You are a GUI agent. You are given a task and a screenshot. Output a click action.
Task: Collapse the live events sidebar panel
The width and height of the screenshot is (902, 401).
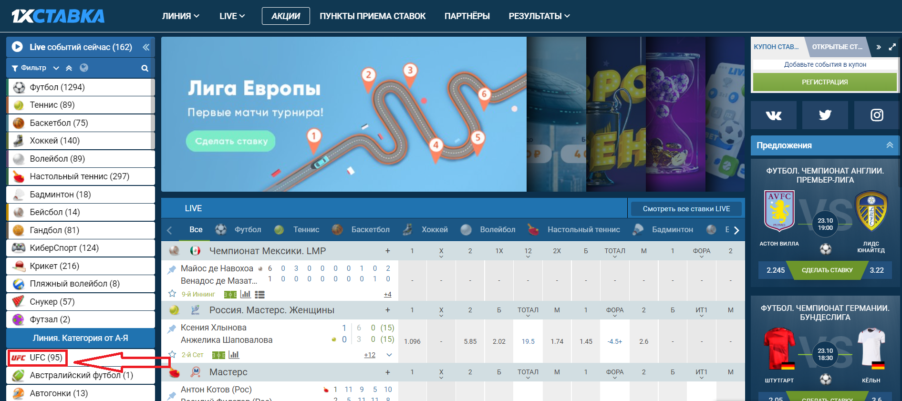coord(146,47)
